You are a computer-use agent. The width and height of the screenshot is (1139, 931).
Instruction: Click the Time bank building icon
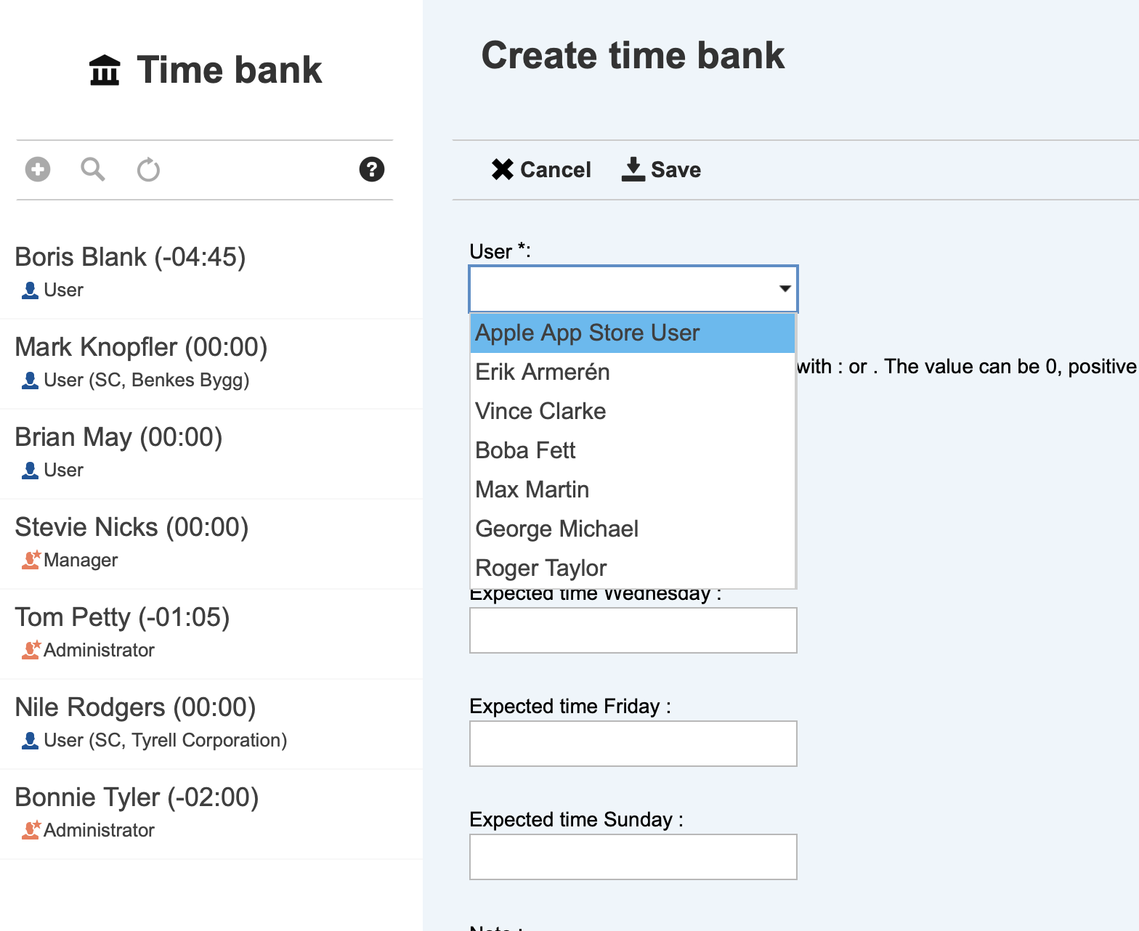[105, 70]
